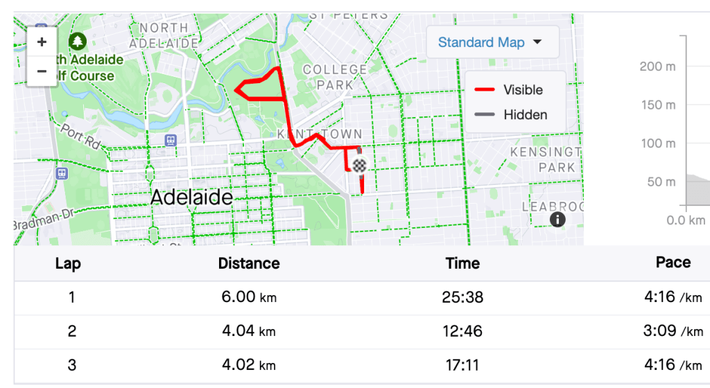Click the caret arrow beside Standard Map
The image size is (710, 388).
(537, 43)
